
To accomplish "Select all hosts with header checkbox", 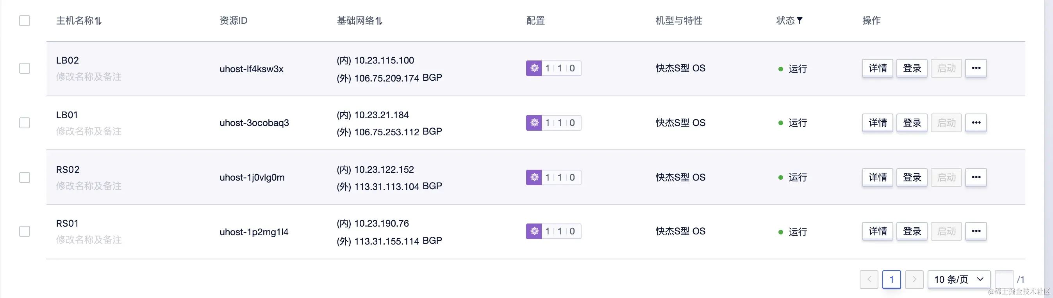I will pyautogui.click(x=25, y=21).
